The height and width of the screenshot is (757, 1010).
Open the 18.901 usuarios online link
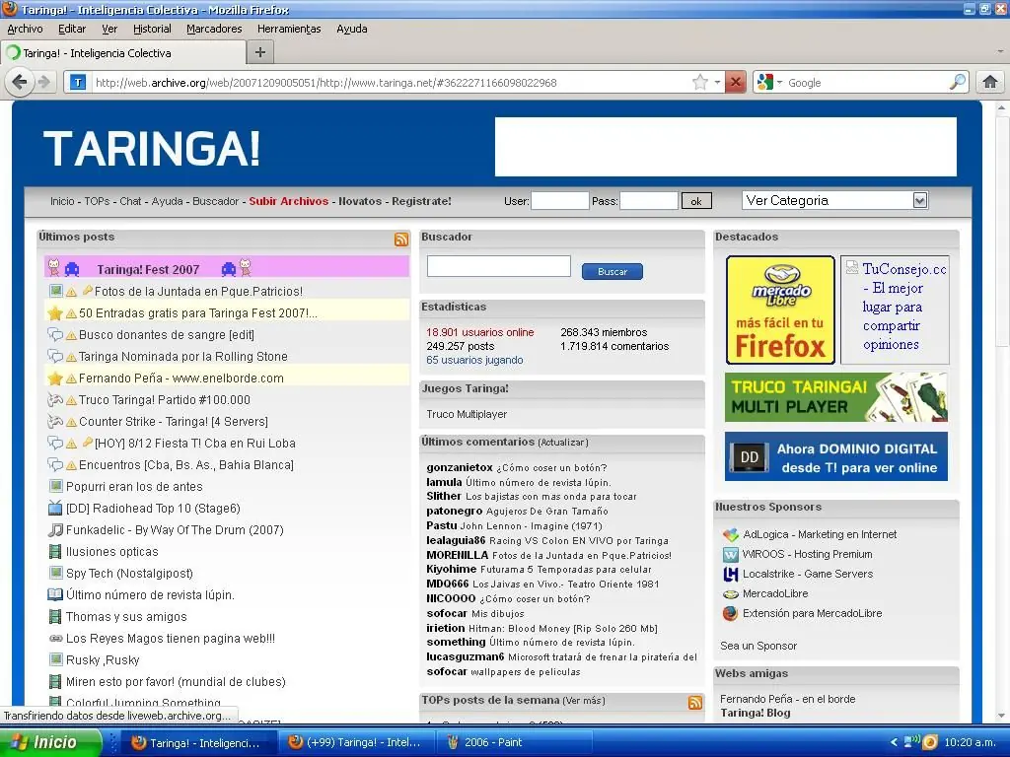click(x=480, y=332)
